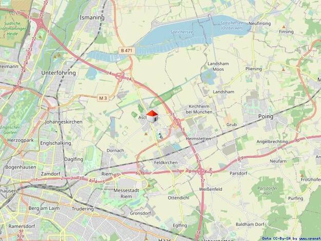
Task: Click the Pliening place label
Action: [x=253, y=69]
